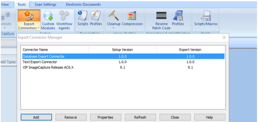Select the Tools ribbon tab
Image resolution: width=258 pixels, height=122 pixels.
tap(22, 5)
